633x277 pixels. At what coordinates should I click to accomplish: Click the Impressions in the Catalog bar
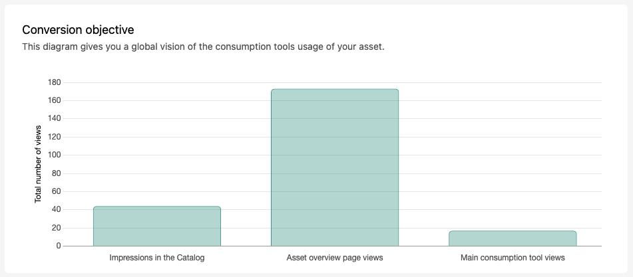pyautogui.click(x=157, y=227)
